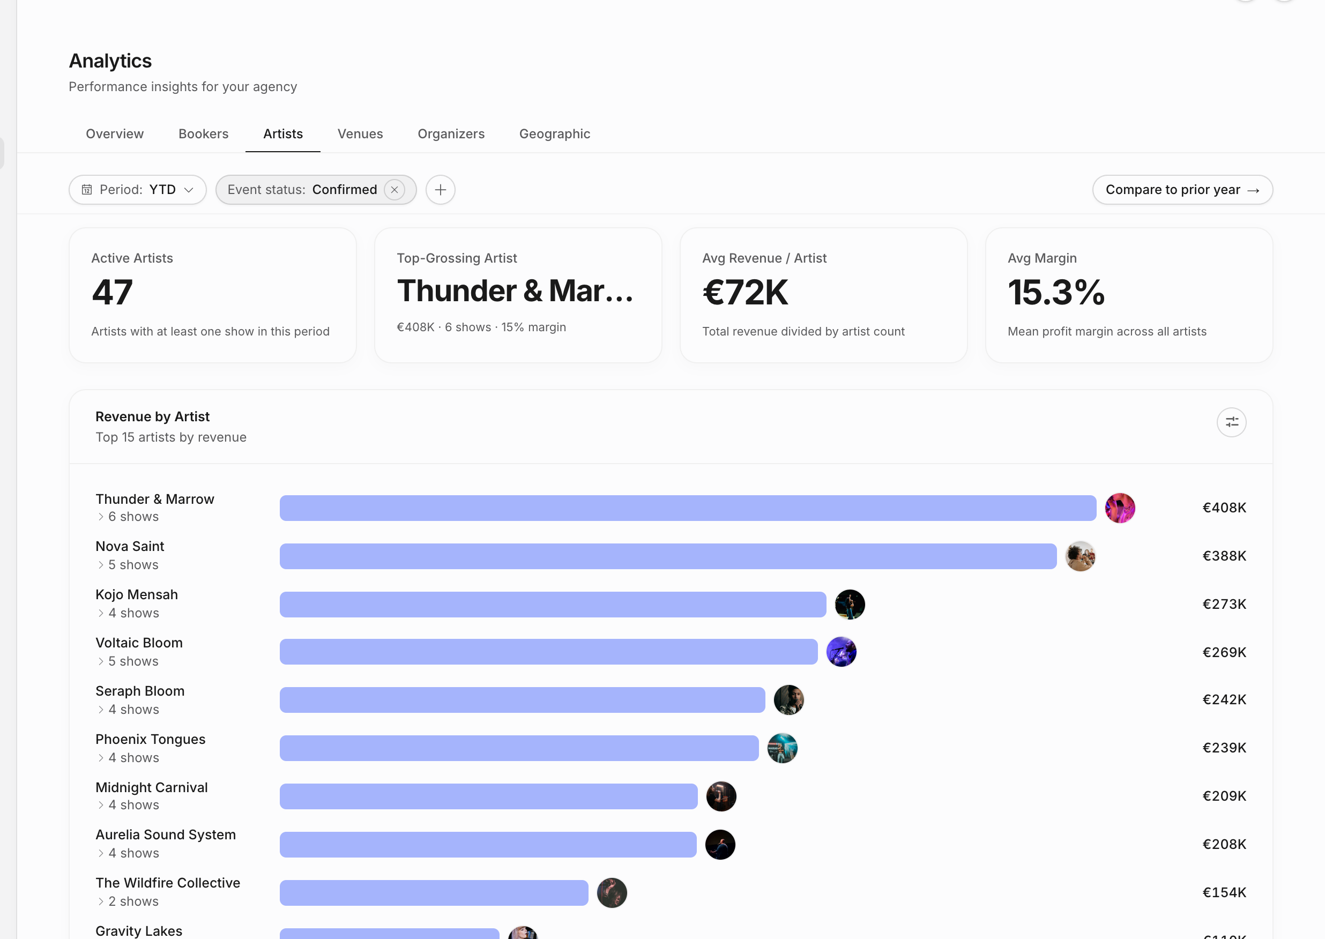The height and width of the screenshot is (939, 1325).
Task: Expand Thunder & Marrow 6 shows
Action: pos(128,516)
